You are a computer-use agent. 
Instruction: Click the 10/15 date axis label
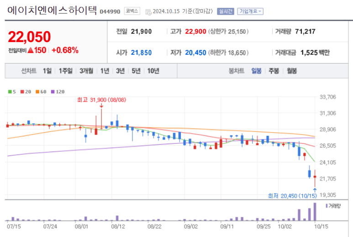pyautogui.click(x=321, y=226)
